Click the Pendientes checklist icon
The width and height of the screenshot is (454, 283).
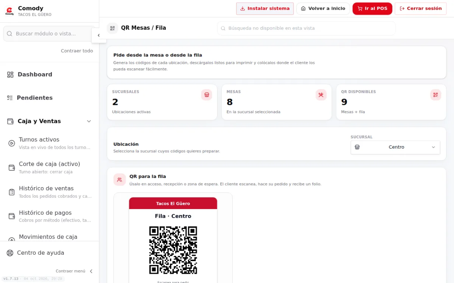(x=10, y=98)
